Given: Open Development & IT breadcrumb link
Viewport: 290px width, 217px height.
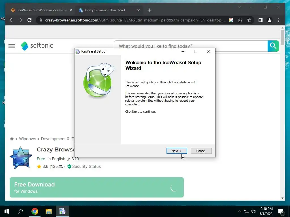Looking at the screenshot, I should pos(57,139).
